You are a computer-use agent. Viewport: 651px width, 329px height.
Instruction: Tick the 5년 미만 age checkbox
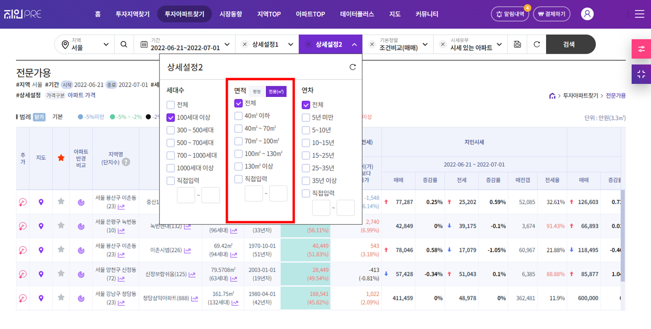point(306,118)
